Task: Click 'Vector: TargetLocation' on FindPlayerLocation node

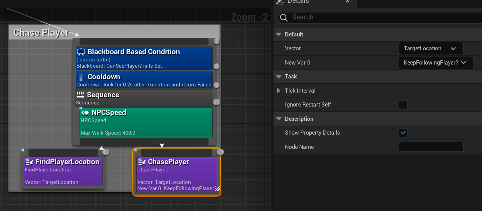Action: click(x=51, y=182)
